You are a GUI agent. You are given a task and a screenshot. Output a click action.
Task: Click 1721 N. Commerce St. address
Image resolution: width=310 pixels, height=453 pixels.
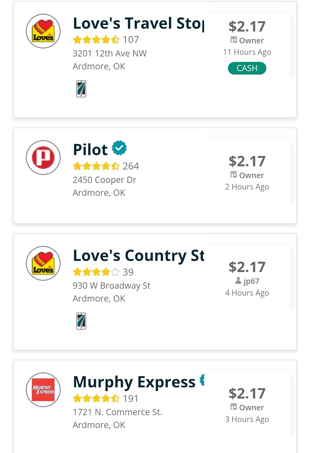pos(117,412)
